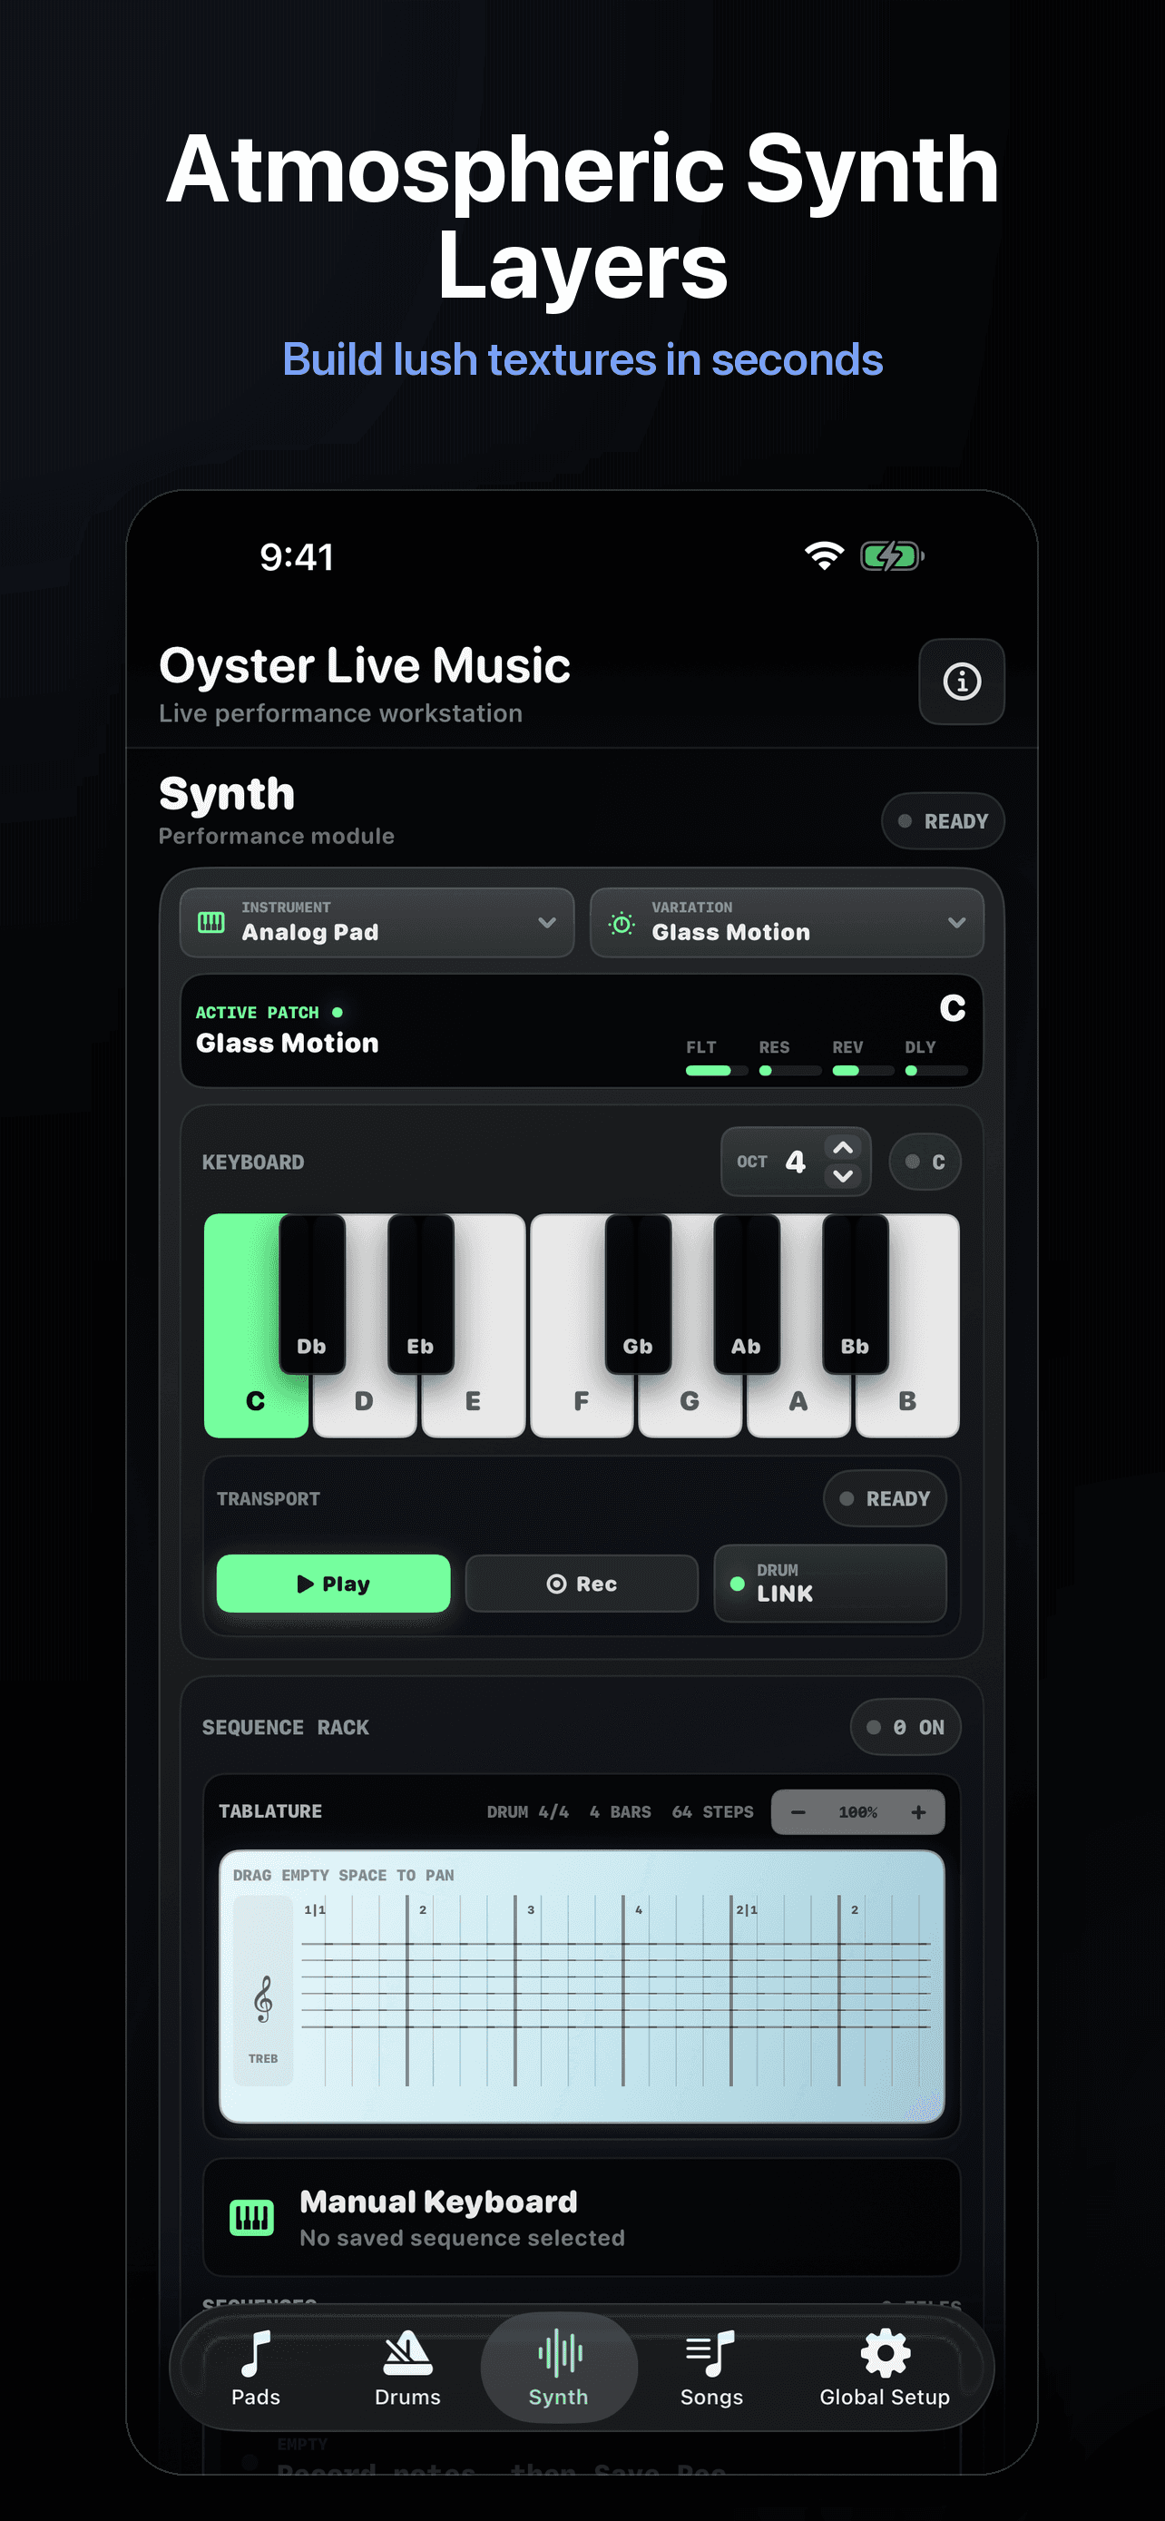Toggle the 0 ON sequence rack indicator

[905, 1727]
